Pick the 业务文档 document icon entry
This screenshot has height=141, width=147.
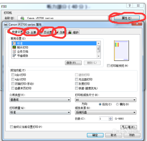coord(14,51)
